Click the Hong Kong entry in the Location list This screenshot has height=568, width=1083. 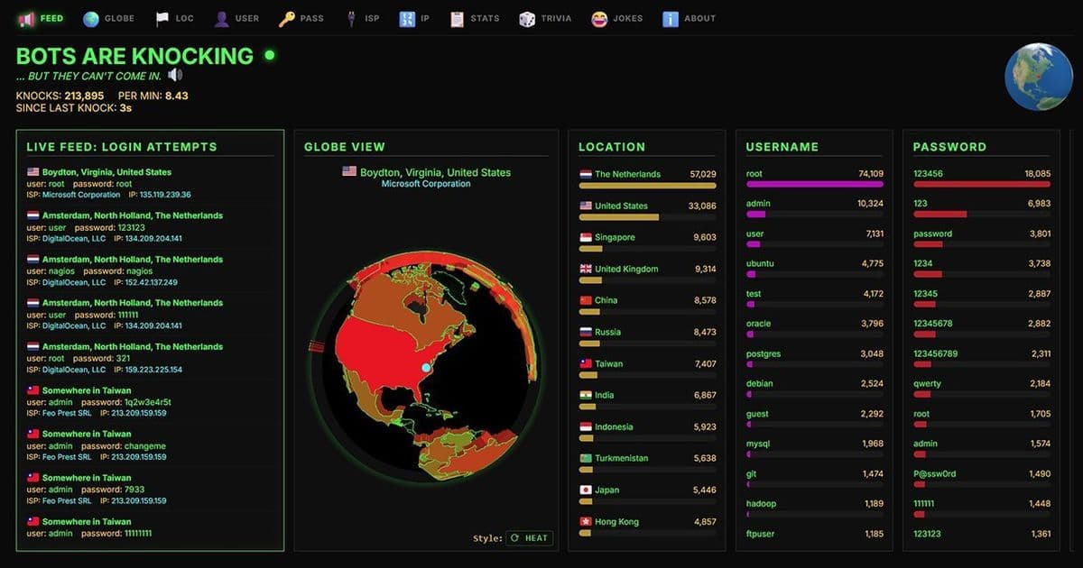tap(619, 521)
